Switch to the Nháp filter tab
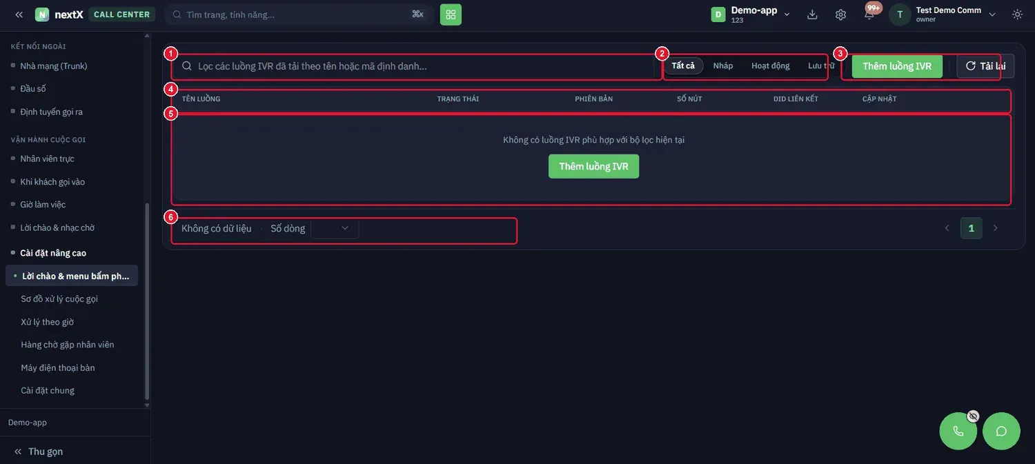Viewport: 1035px width, 464px height. pyautogui.click(x=723, y=65)
